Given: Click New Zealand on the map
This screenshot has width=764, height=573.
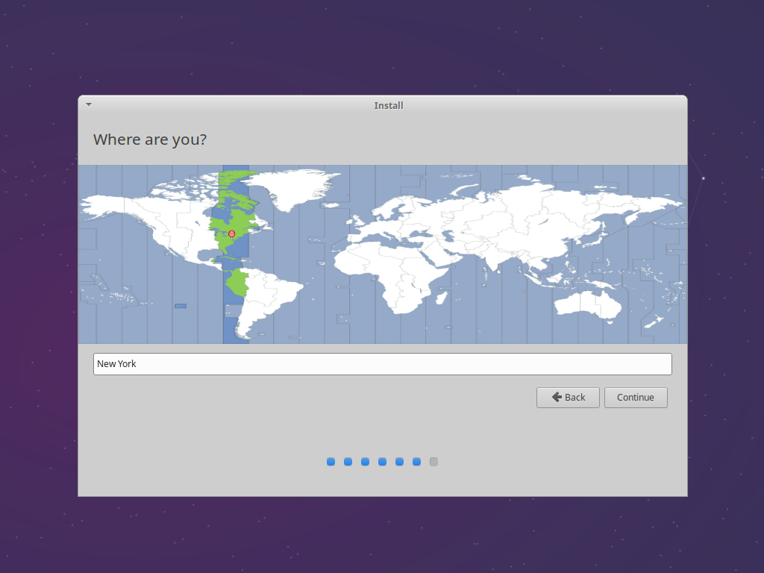Looking at the screenshot, I should pos(653,321).
